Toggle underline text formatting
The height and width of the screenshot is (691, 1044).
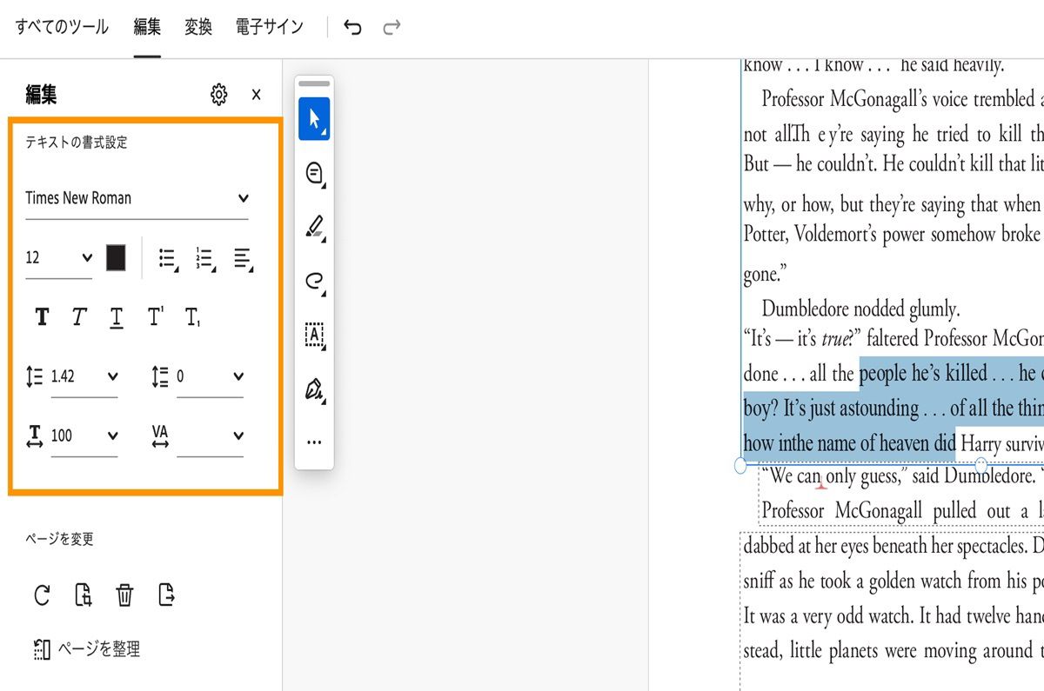pyautogui.click(x=117, y=317)
